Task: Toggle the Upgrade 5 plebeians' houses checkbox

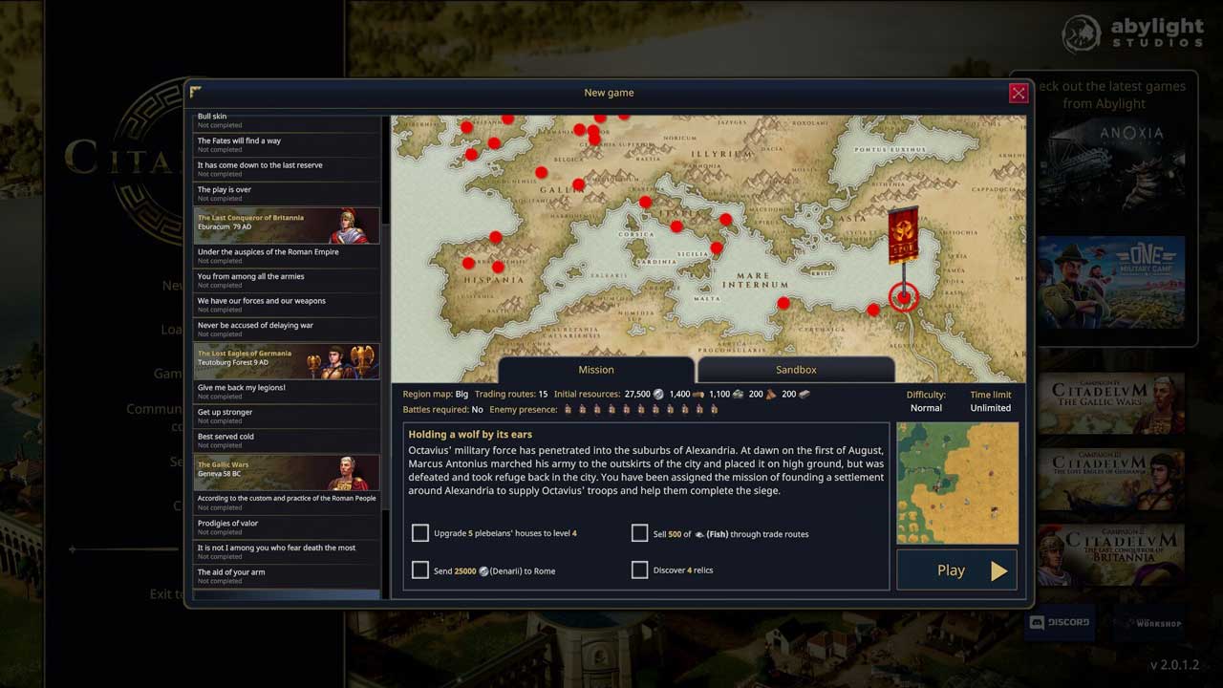Action: (x=419, y=533)
